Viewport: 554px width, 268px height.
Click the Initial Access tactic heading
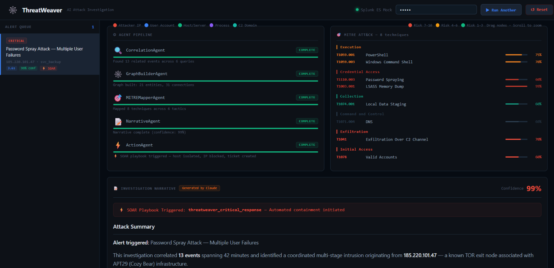pyautogui.click(x=356, y=149)
